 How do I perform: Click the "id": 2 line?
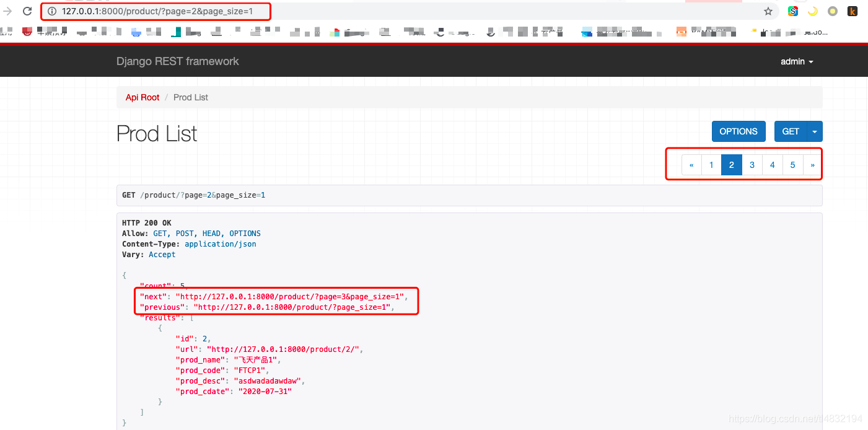(193, 339)
